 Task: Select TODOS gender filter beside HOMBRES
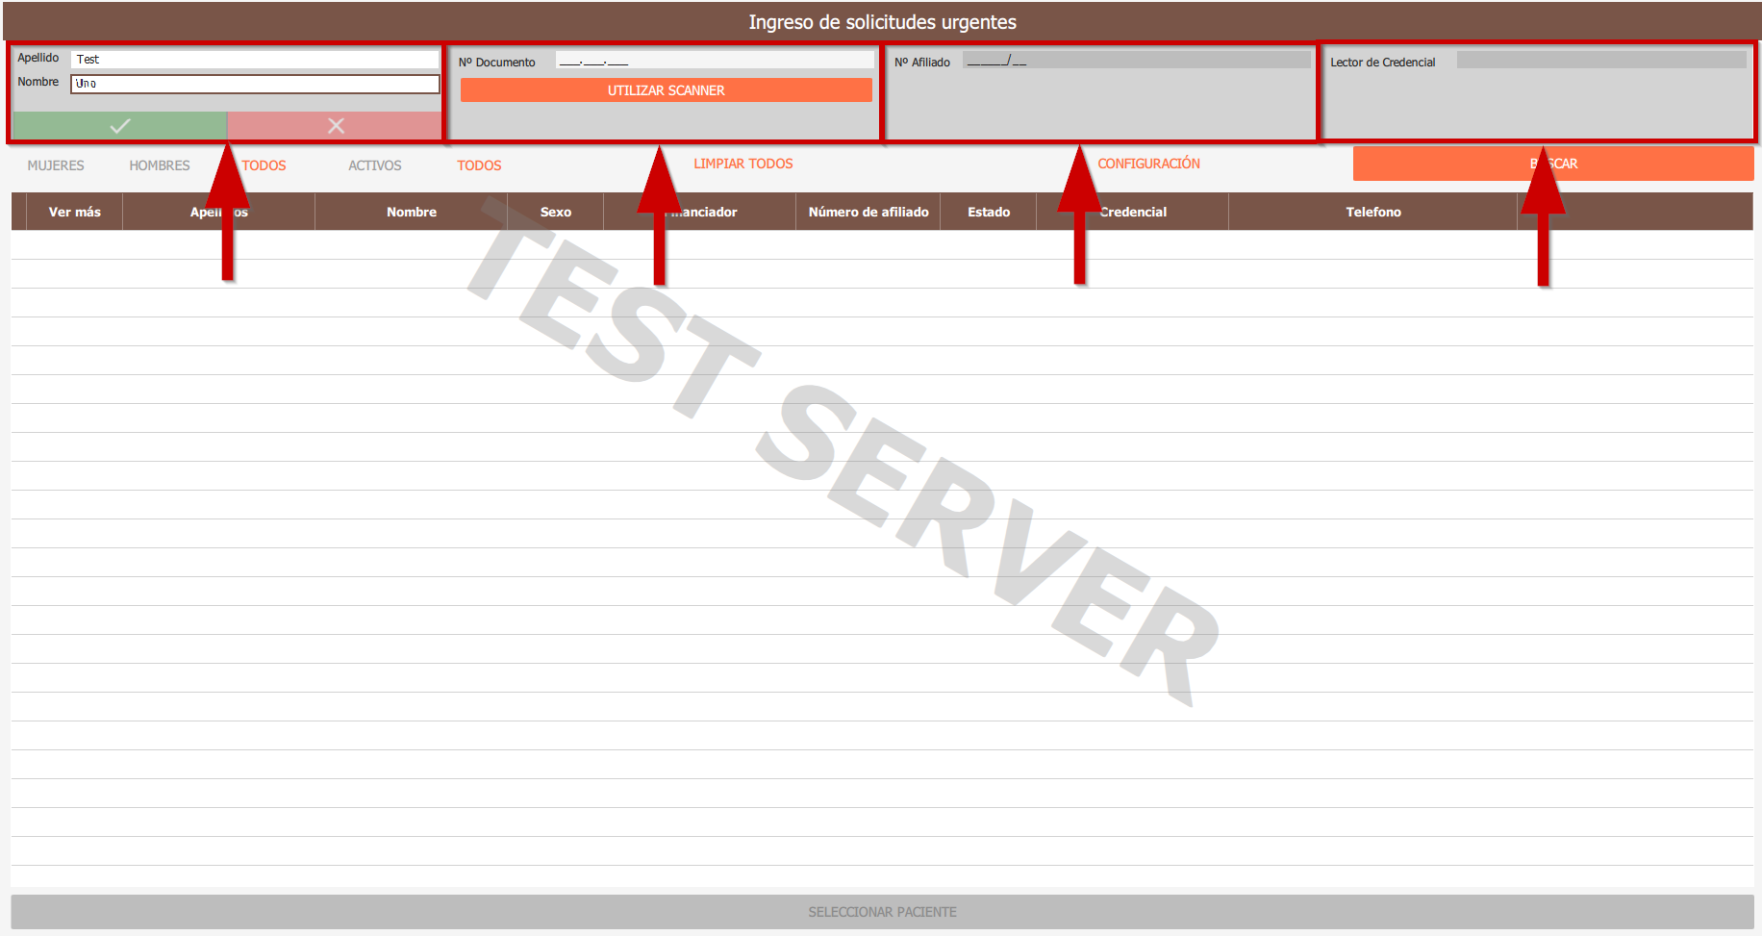(x=264, y=165)
